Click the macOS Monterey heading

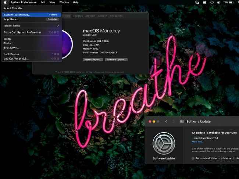pyautogui.click(x=101, y=31)
